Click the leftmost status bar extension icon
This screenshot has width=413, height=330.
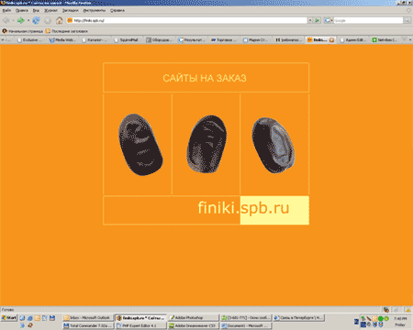pyautogui.click(x=386, y=310)
